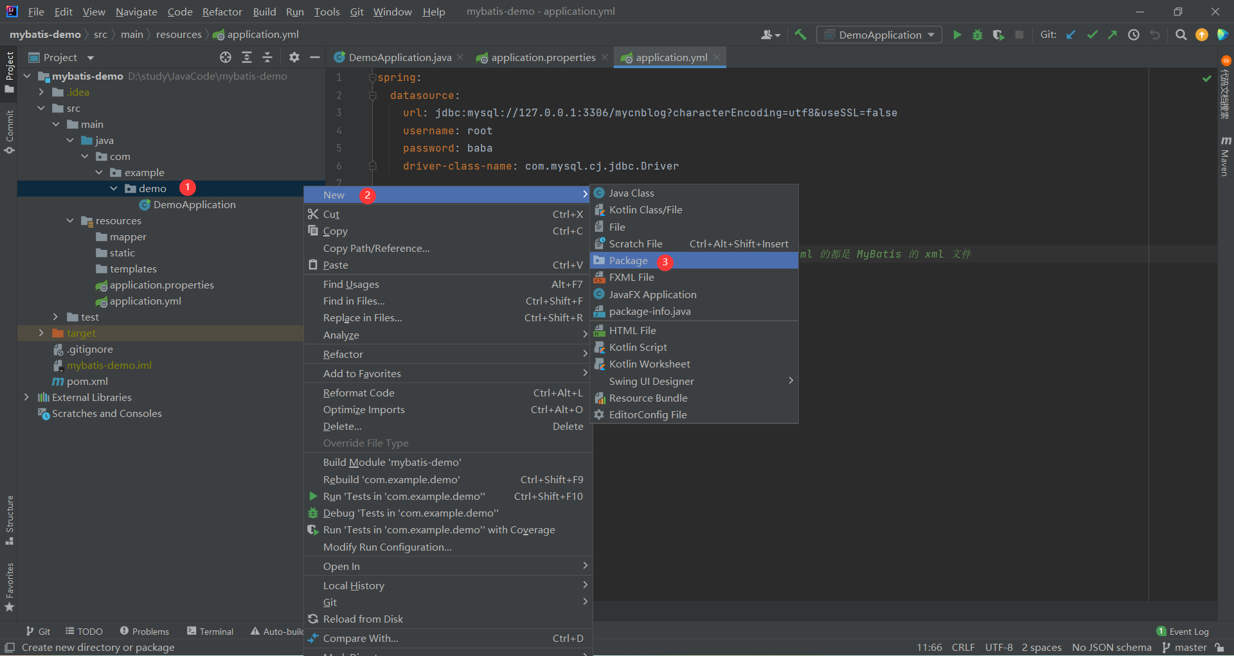Viewport: 1234px width, 656px height.
Task: Collapse the mybatis-demo root folder
Action: pyautogui.click(x=27, y=76)
